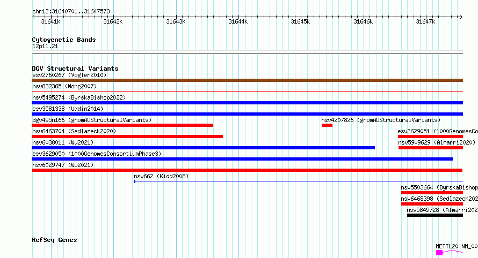Click the red nsv5909629 variant bar

pyautogui.click(x=431, y=148)
